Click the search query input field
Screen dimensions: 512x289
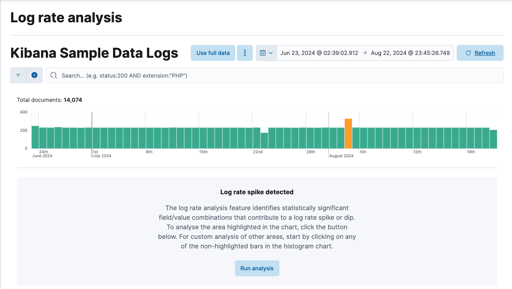tap(159, 75)
